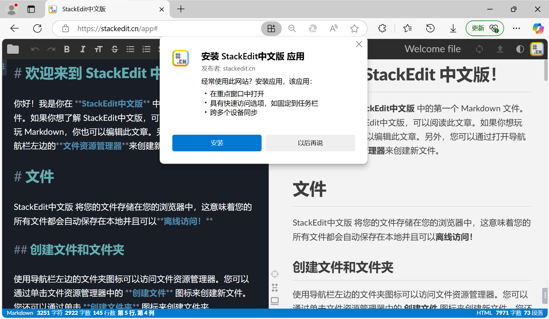Click the 安装 button to install the app
This screenshot has width=549, height=319.
tap(217, 143)
